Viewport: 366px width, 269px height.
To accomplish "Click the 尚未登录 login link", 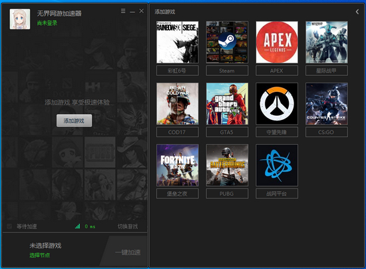I will point(47,23).
